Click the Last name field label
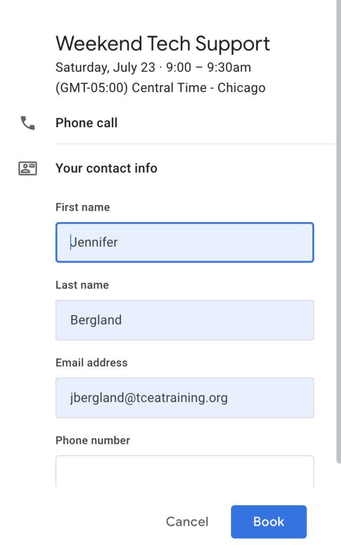The image size is (341, 545). pos(82,285)
